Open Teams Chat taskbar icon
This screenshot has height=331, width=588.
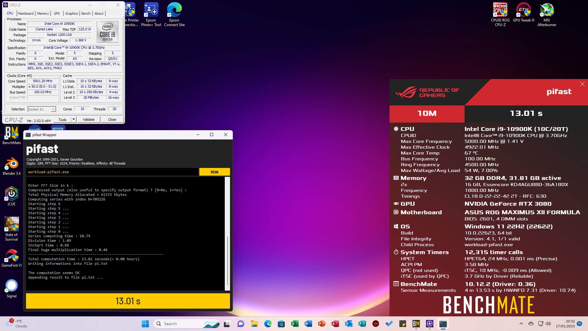point(241,324)
